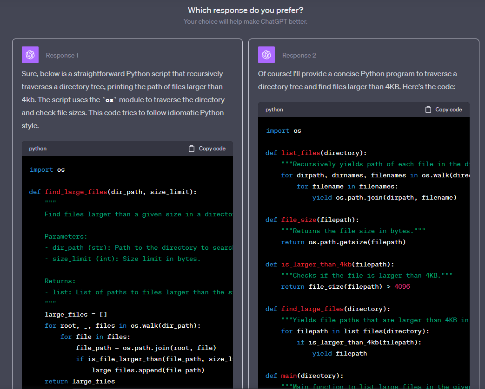The width and height of the screenshot is (485, 389).
Task: Click the Response 1 header label
Action: 62,55
